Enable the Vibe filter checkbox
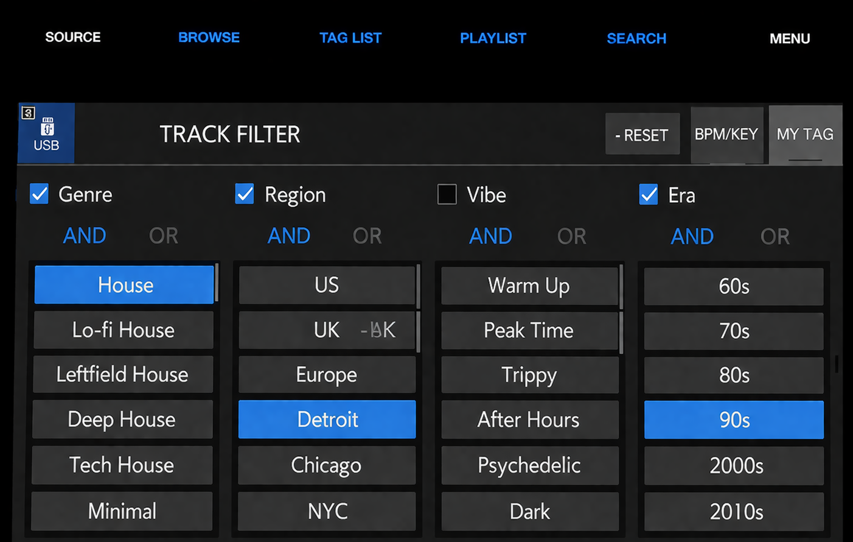The image size is (853, 542). 447,195
